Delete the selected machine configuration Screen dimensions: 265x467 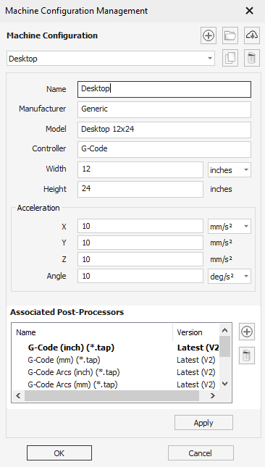pyautogui.click(x=252, y=58)
